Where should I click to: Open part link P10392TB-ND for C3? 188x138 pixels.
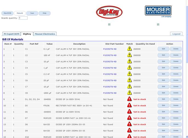coord(110,61)
